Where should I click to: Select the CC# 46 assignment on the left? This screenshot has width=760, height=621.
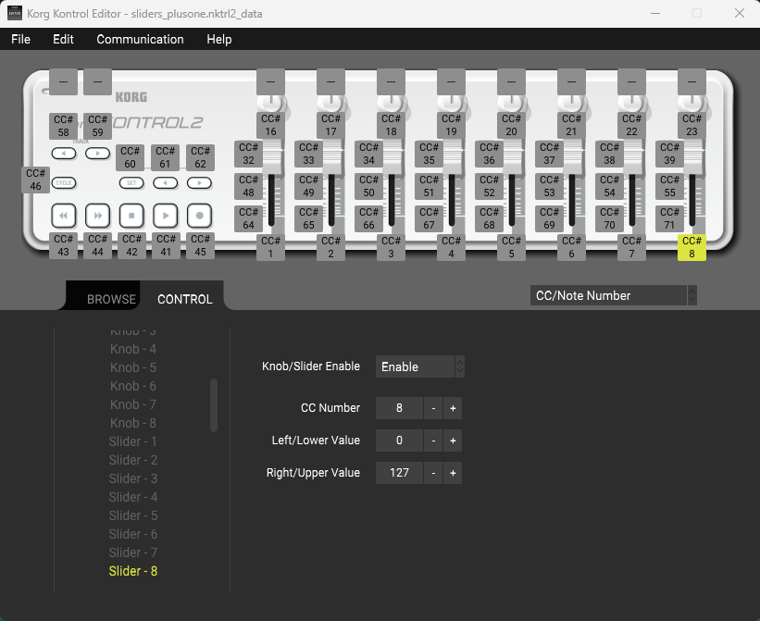coord(35,178)
